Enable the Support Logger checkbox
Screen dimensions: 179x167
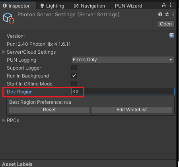[74, 68]
